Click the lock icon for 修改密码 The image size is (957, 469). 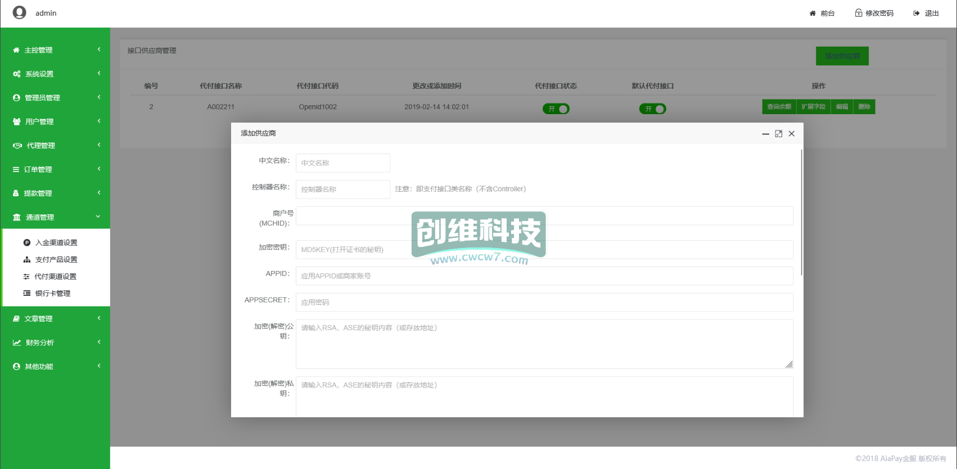859,13
